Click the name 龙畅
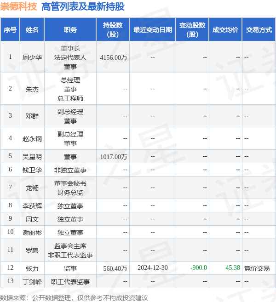The width and height of the screenshot is (276, 302). [32, 188]
